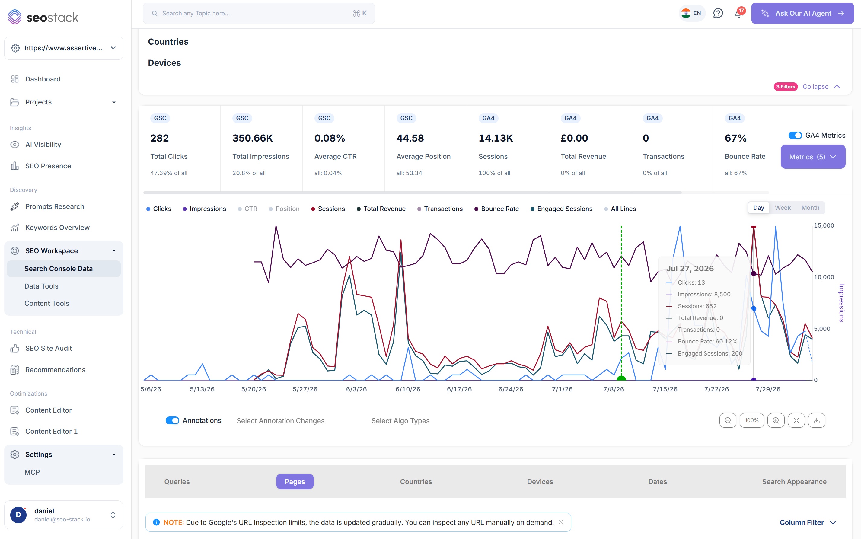The height and width of the screenshot is (539, 861).
Task: Open Data Tools in sidebar
Action: coord(41,286)
